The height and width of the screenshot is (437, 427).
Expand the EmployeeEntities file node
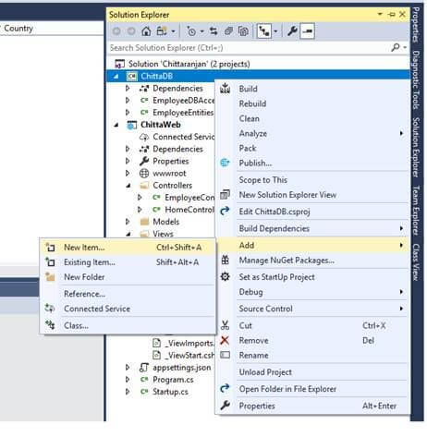[128, 113]
